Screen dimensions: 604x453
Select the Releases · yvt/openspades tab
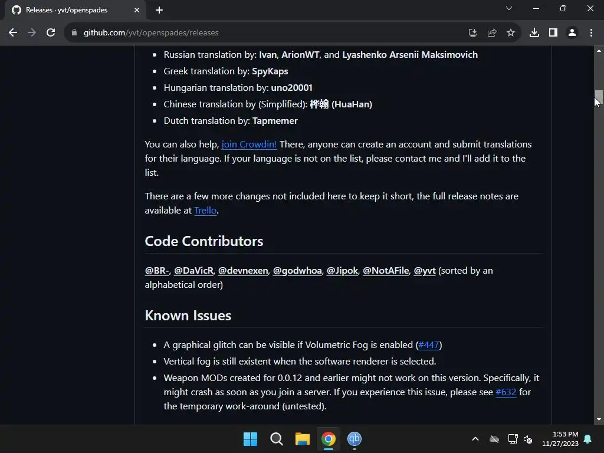pyautogui.click(x=75, y=10)
